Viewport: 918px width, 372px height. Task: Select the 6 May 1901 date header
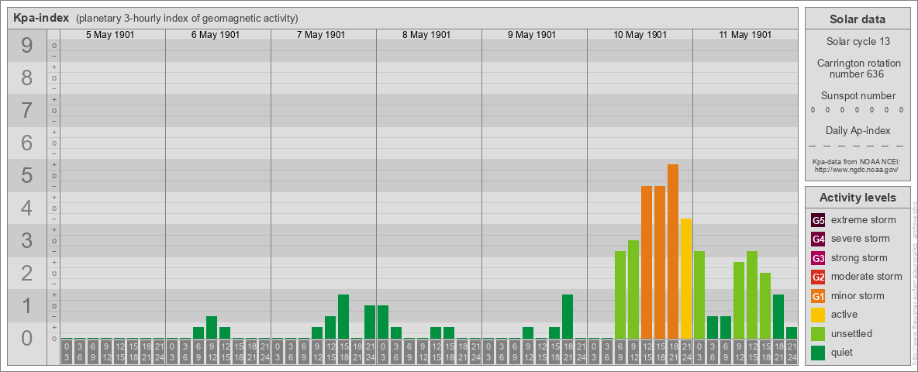[x=216, y=35]
